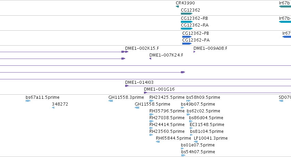The width and height of the screenshot is (291, 157).
Task: Click the DME1-009A08.F arrowhead marker
Action: pos(194,52)
